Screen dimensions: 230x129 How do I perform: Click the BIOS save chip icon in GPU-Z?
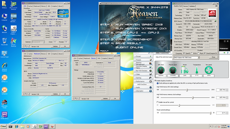pos(215,21)
